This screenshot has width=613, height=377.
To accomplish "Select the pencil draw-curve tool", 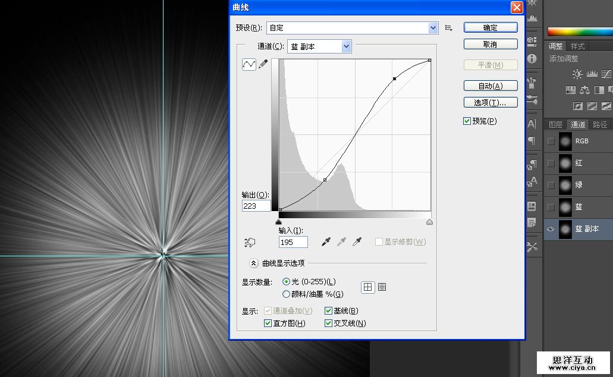I will [263, 64].
